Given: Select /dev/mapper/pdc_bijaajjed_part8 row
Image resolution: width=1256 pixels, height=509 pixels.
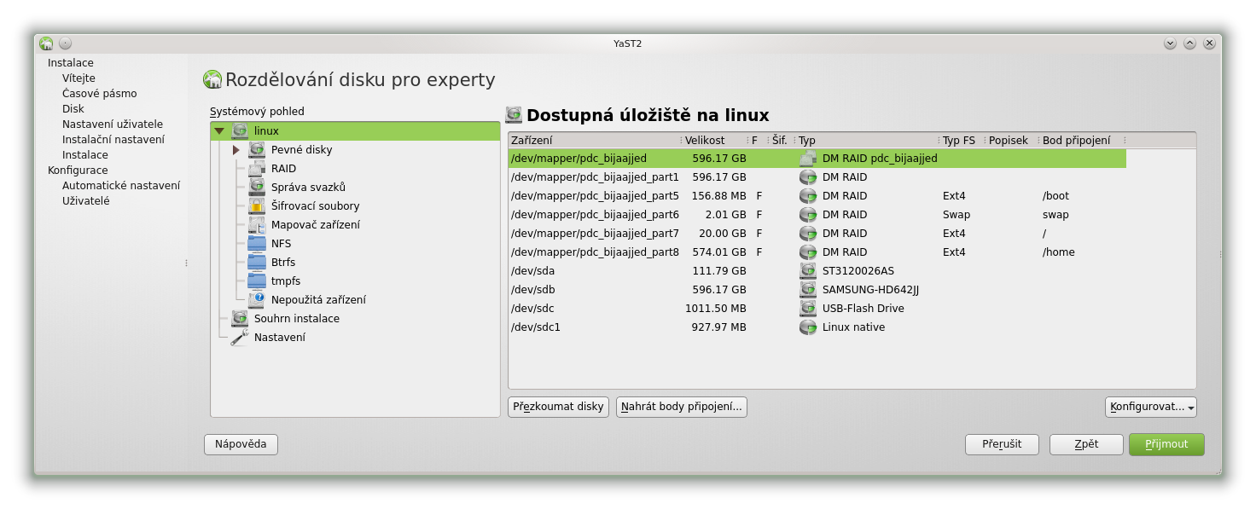Looking at the screenshot, I should tap(817, 252).
